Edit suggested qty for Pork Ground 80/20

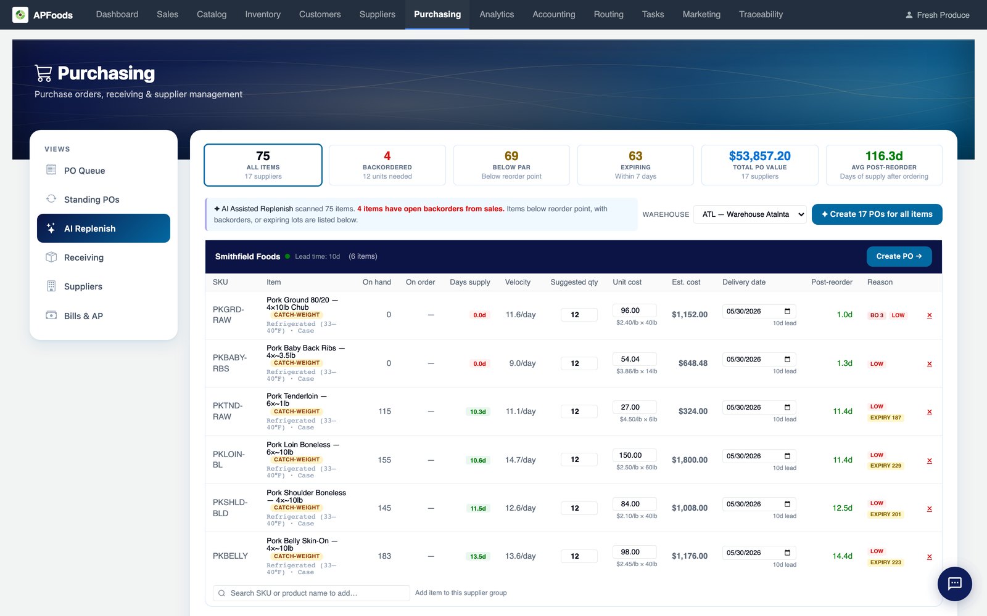click(579, 315)
